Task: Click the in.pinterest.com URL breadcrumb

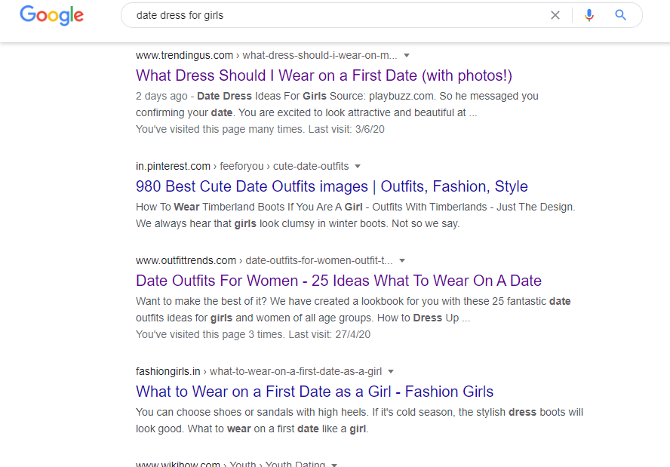Action: point(242,166)
